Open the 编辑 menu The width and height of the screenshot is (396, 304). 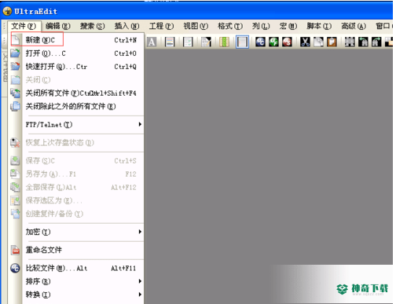(57, 26)
